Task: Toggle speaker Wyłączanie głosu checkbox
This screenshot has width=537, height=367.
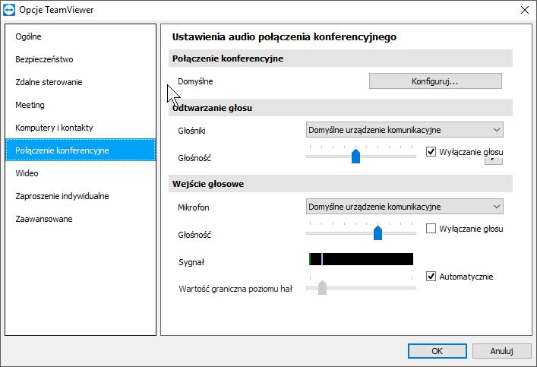Action: point(431,152)
